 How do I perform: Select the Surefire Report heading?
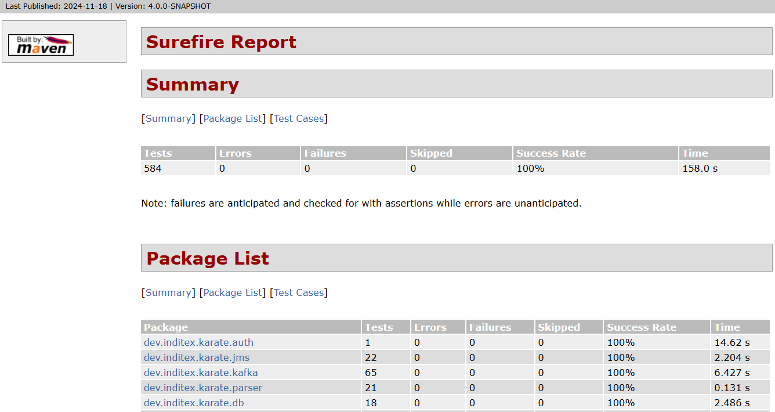tap(221, 42)
